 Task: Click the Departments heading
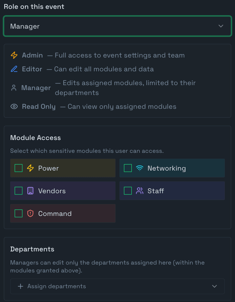point(32,249)
